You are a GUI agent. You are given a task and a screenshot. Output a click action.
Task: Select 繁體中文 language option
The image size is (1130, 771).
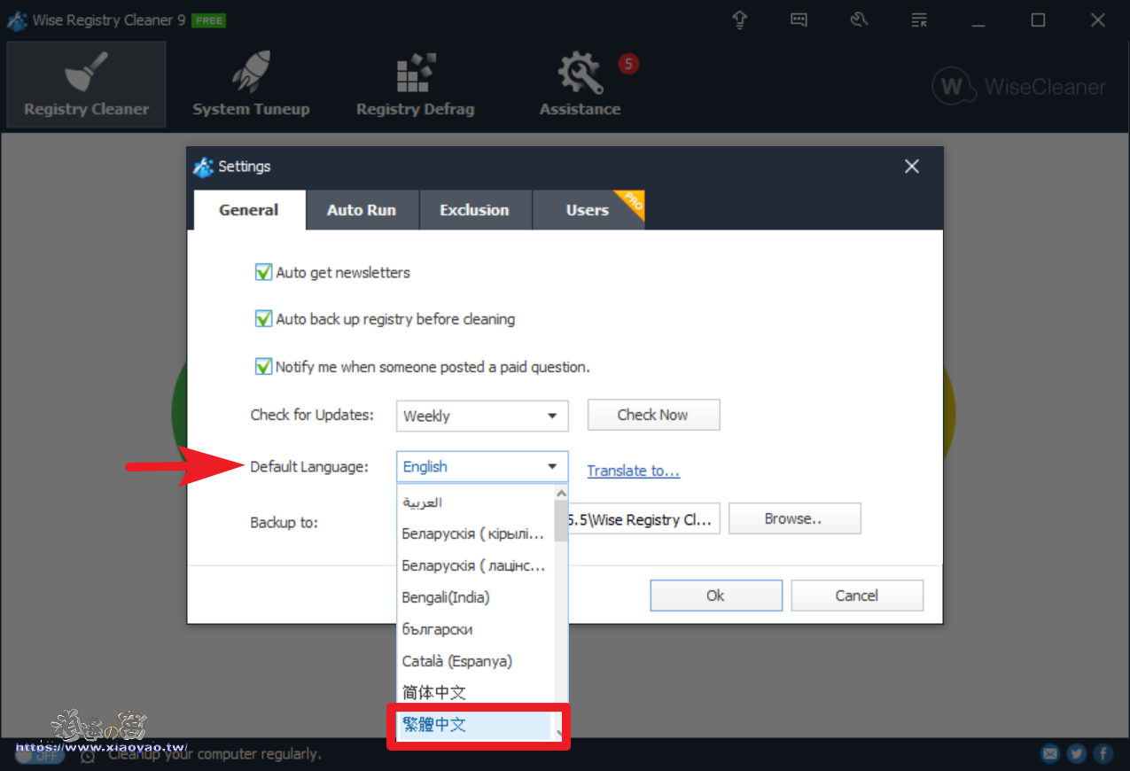click(475, 725)
